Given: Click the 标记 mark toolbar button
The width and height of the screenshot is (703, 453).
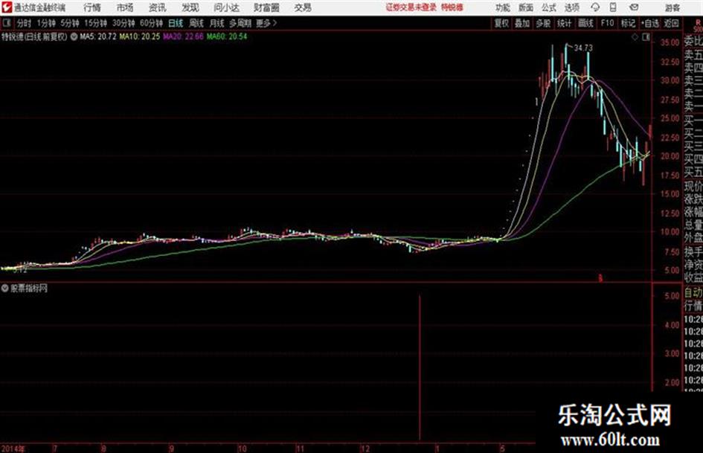Looking at the screenshot, I should [628, 23].
